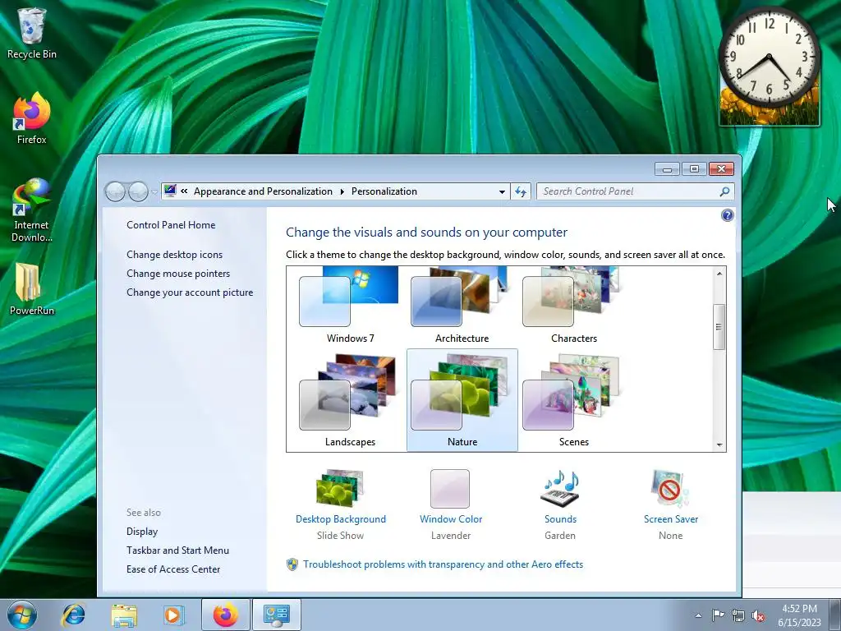Click the theme list scrollbar thumb
The width and height of the screenshot is (841, 631).
pos(719,327)
